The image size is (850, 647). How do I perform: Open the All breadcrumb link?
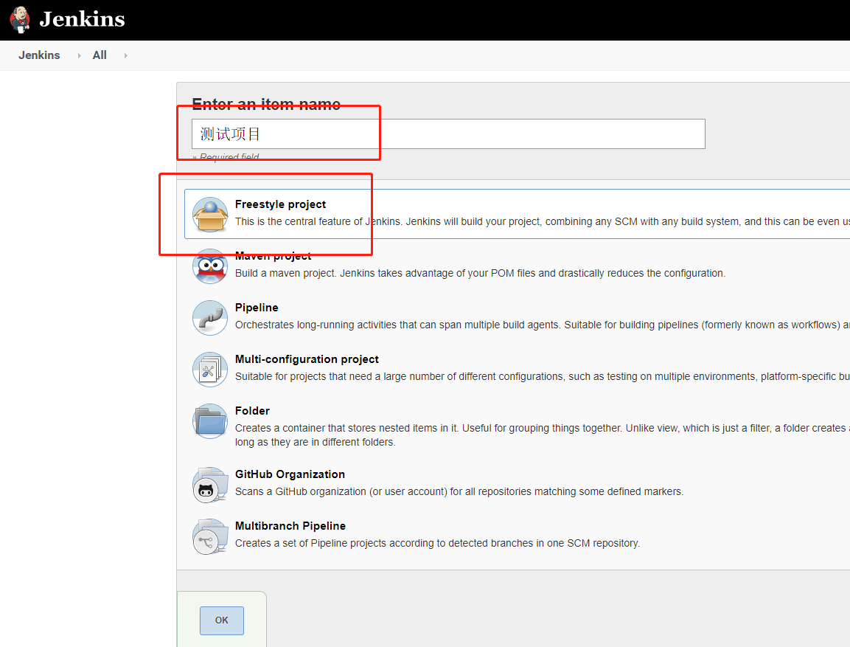click(x=100, y=55)
